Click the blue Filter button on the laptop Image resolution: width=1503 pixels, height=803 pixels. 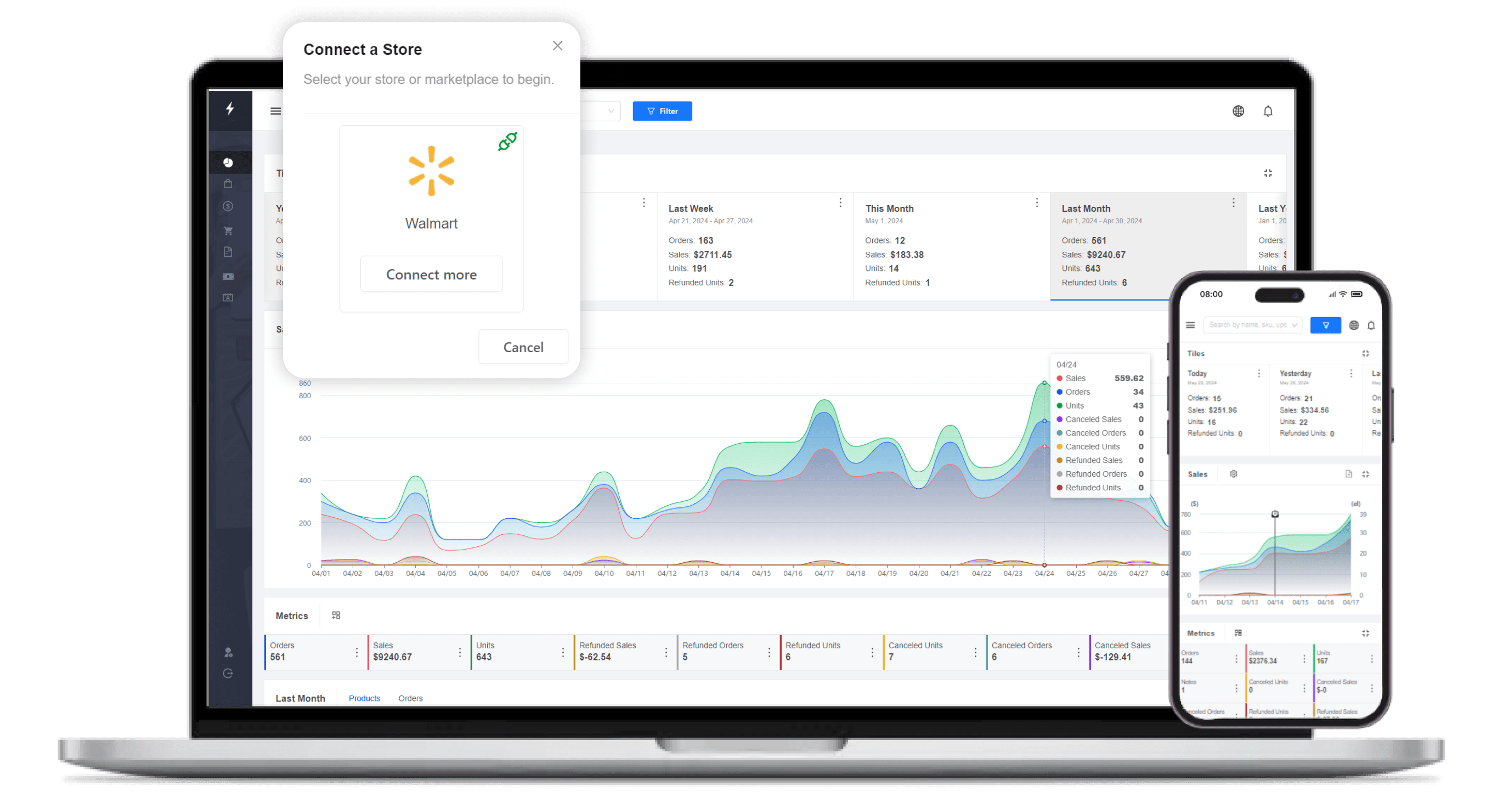tap(662, 111)
